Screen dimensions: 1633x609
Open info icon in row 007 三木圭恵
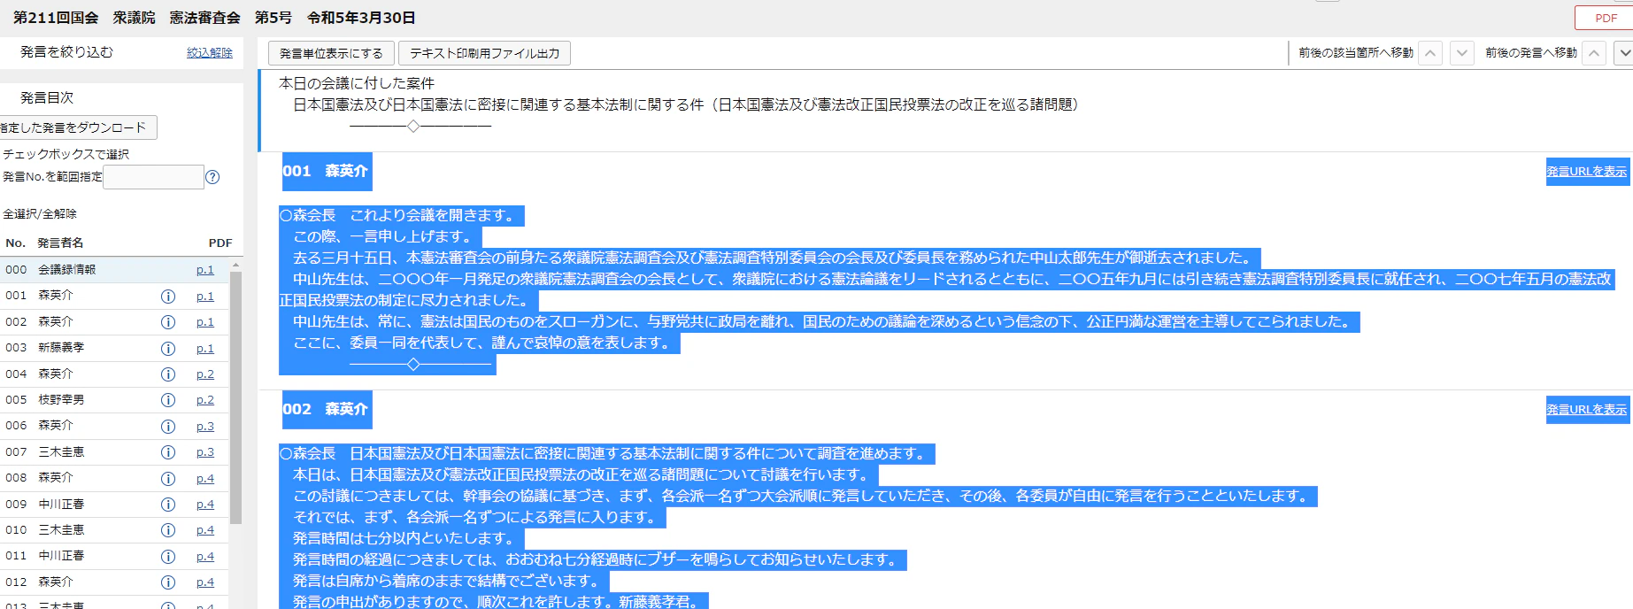pos(168,452)
